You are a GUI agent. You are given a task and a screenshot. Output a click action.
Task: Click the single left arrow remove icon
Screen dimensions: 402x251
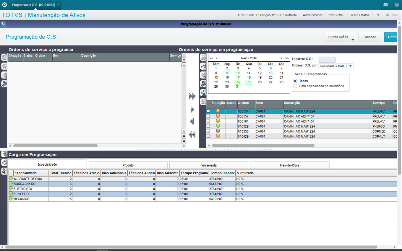click(192, 121)
